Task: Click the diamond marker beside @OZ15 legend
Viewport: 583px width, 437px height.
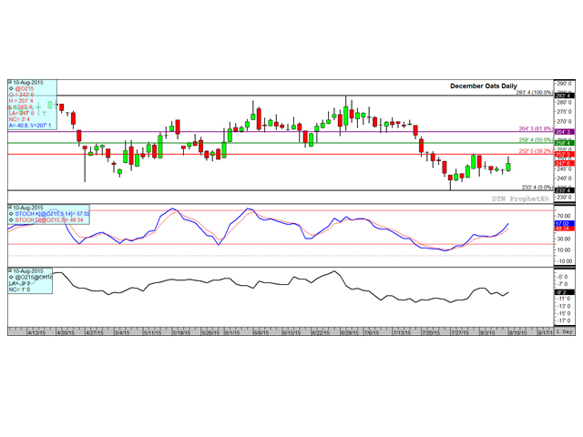Action: coord(11,88)
